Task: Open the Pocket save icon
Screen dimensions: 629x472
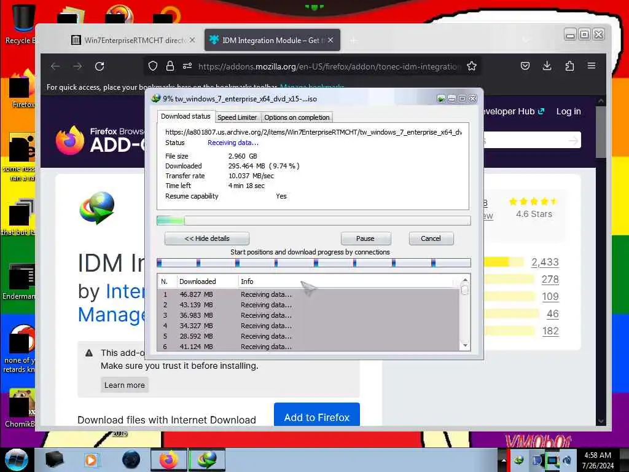Action: 525,66
